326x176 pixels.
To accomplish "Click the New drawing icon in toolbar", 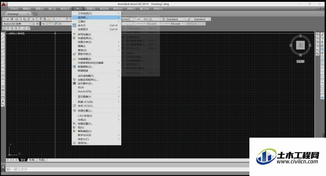I will [4, 19].
